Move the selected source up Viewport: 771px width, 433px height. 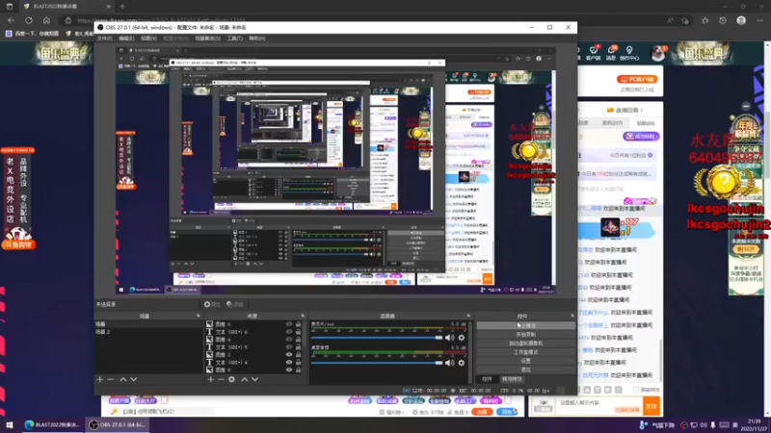(x=245, y=379)
